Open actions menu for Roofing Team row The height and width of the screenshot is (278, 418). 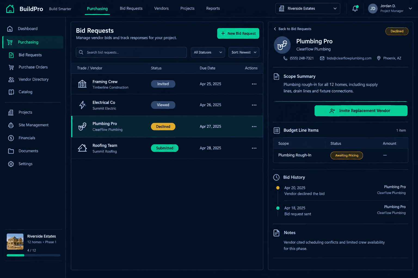[254, 148]
